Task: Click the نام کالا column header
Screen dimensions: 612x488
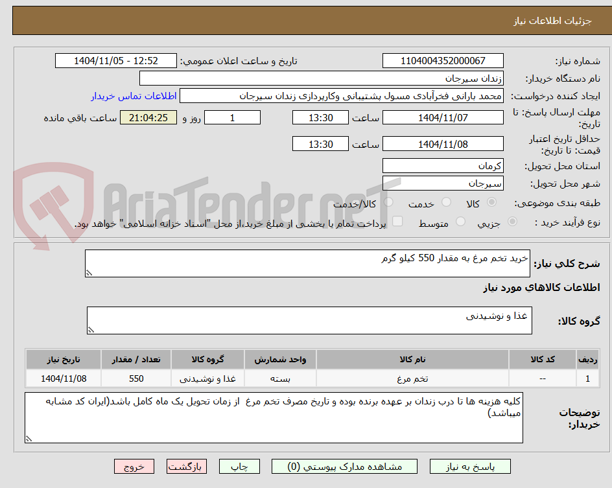Action: point(412,359)
